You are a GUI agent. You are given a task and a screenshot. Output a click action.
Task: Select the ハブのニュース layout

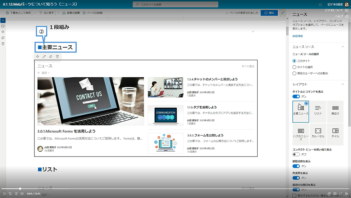click(x=301, y=134)
